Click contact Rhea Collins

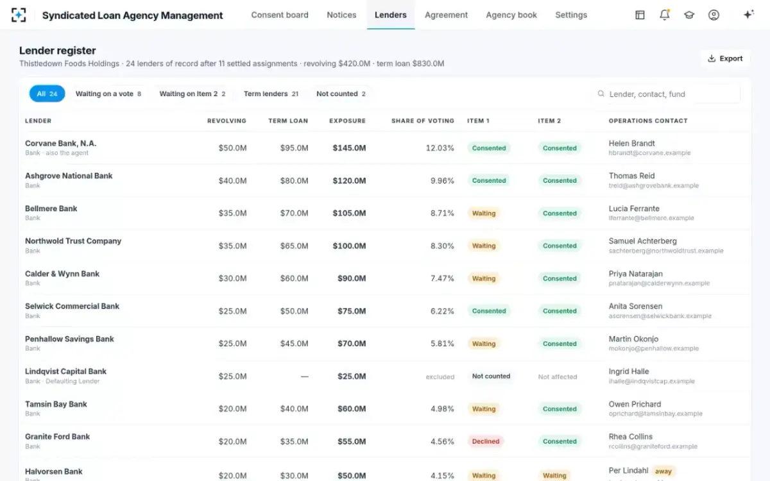(631, 437)
